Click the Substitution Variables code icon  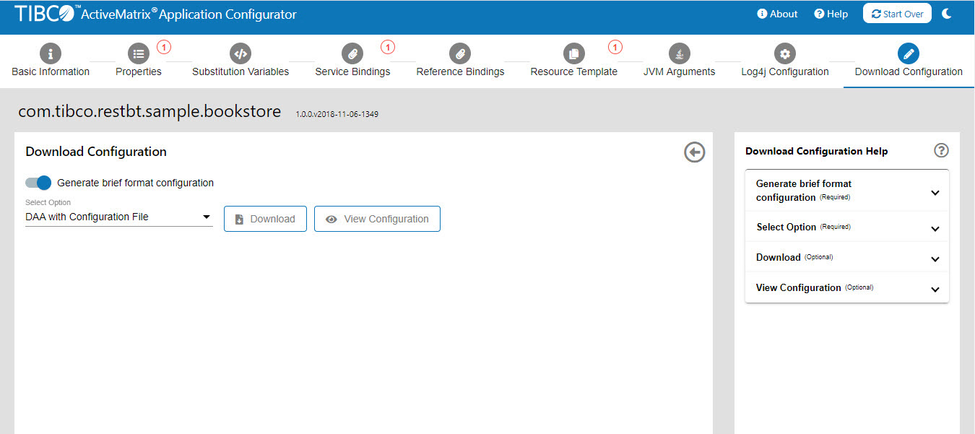click(x=240, y=53)
